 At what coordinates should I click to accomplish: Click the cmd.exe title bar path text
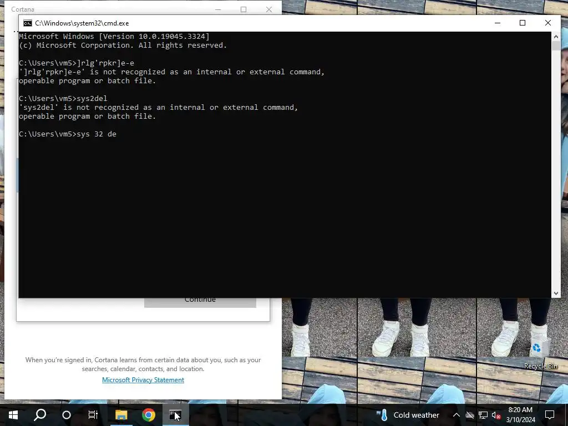click(82, 23)
